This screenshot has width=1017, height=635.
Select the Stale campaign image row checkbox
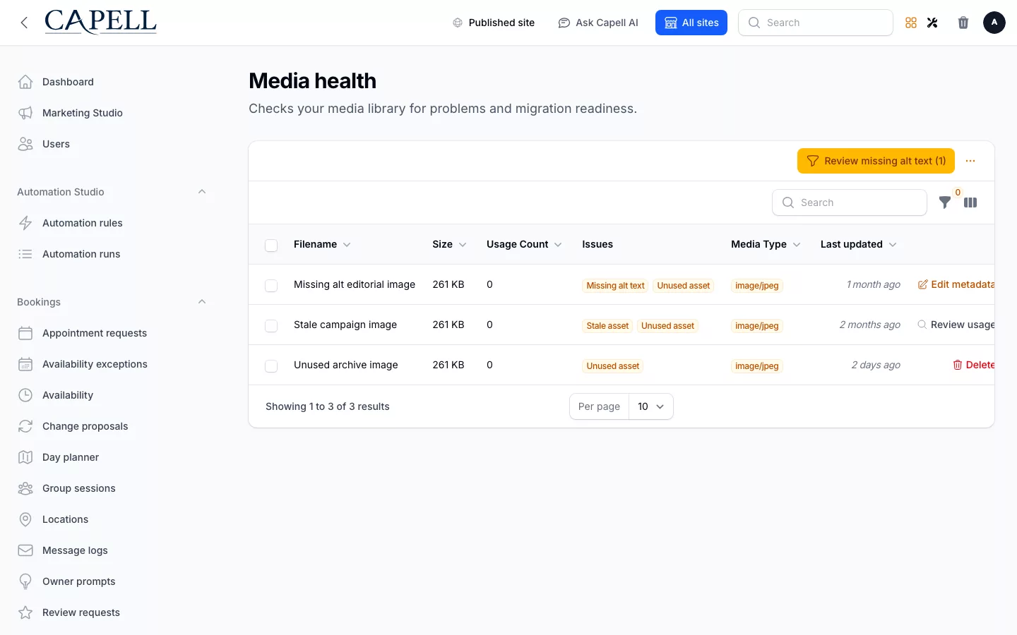pos(271,325)
